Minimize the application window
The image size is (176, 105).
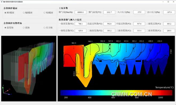[x=163, y=2]
